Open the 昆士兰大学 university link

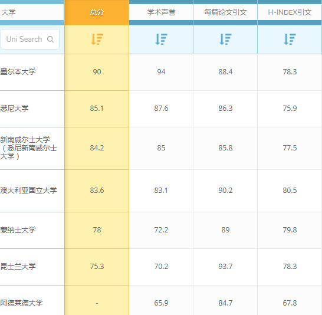tap(18, 267)
